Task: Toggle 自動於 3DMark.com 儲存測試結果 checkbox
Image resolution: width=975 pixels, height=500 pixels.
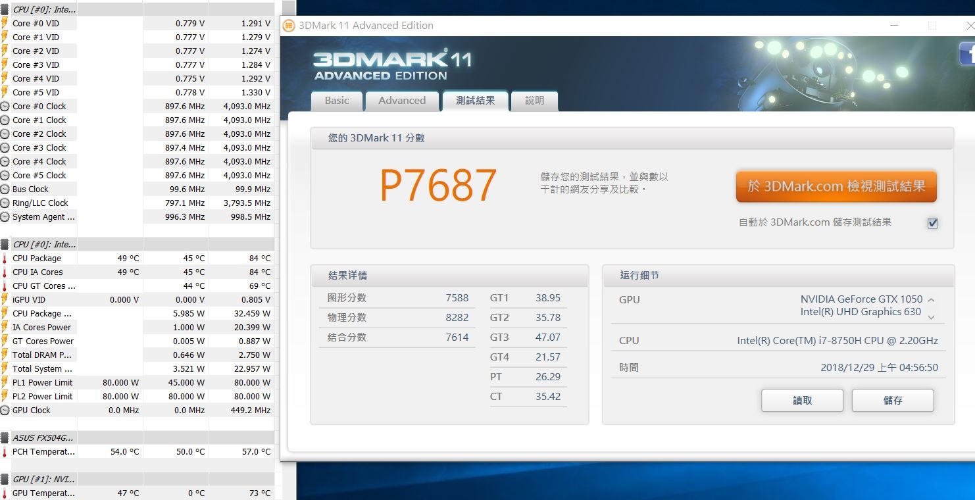Action: pos(932,223)
